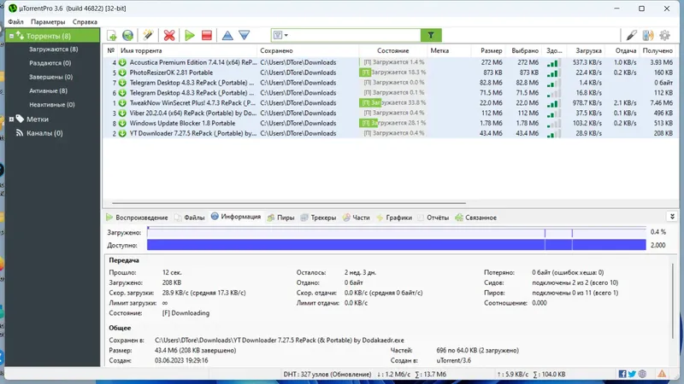
Task: Select Раздаются (0) sidebar filter
Action: point(50,63)
